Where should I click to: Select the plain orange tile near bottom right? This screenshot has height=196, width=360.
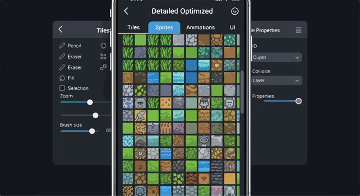tap(229, 179)
